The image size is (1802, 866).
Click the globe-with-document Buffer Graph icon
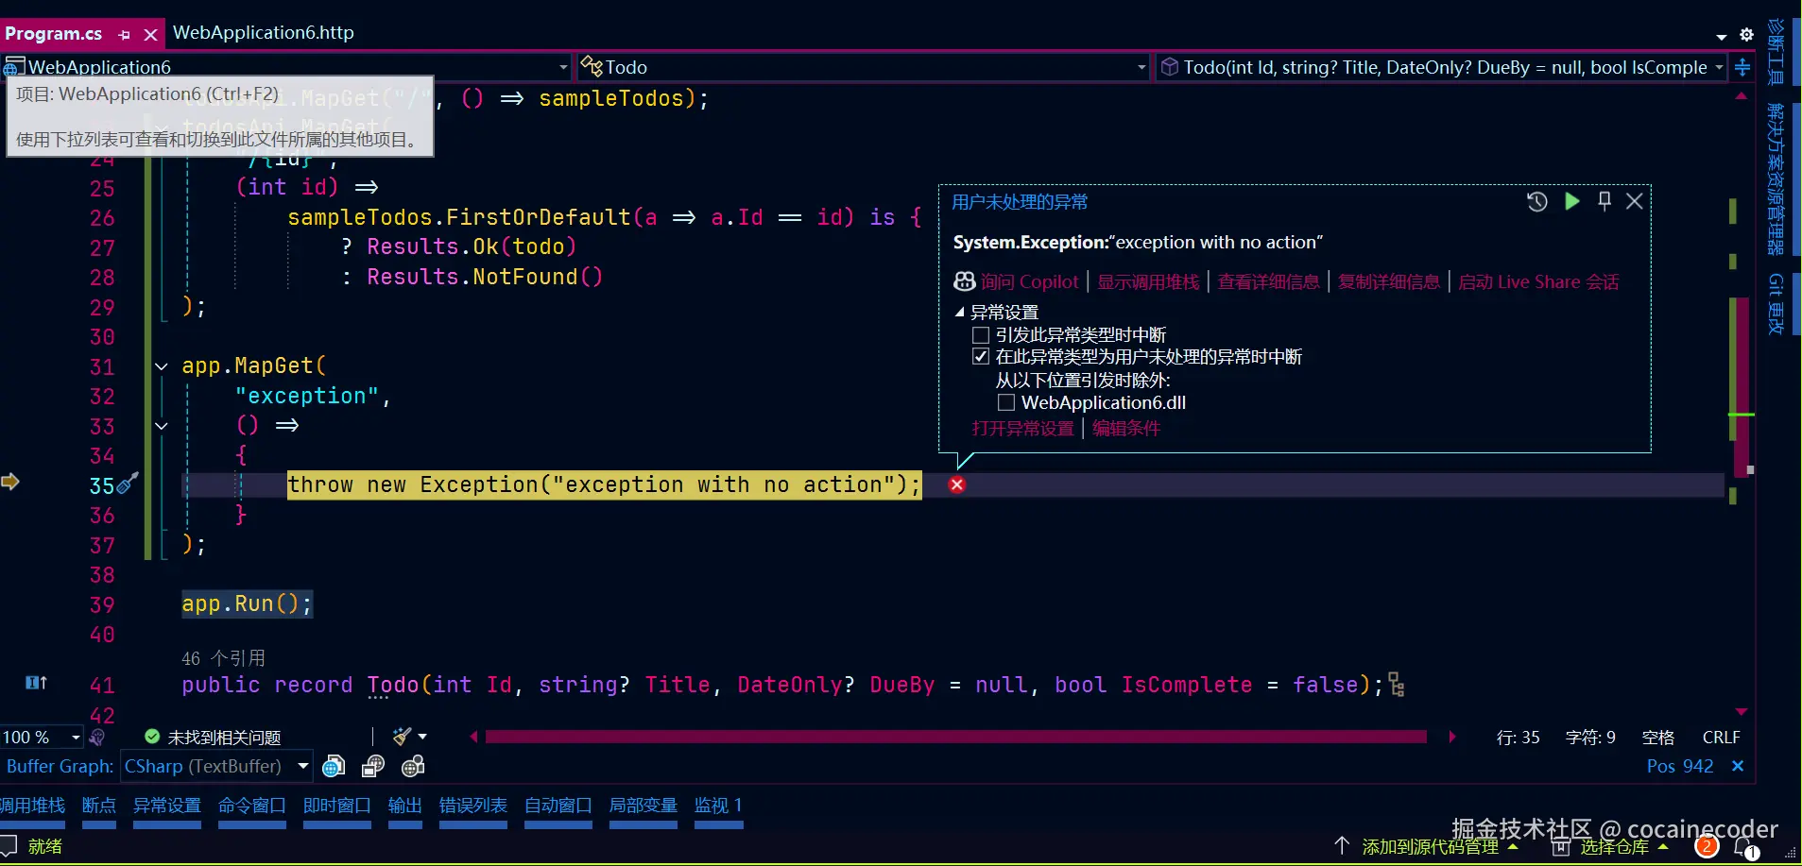pos(334,767)
